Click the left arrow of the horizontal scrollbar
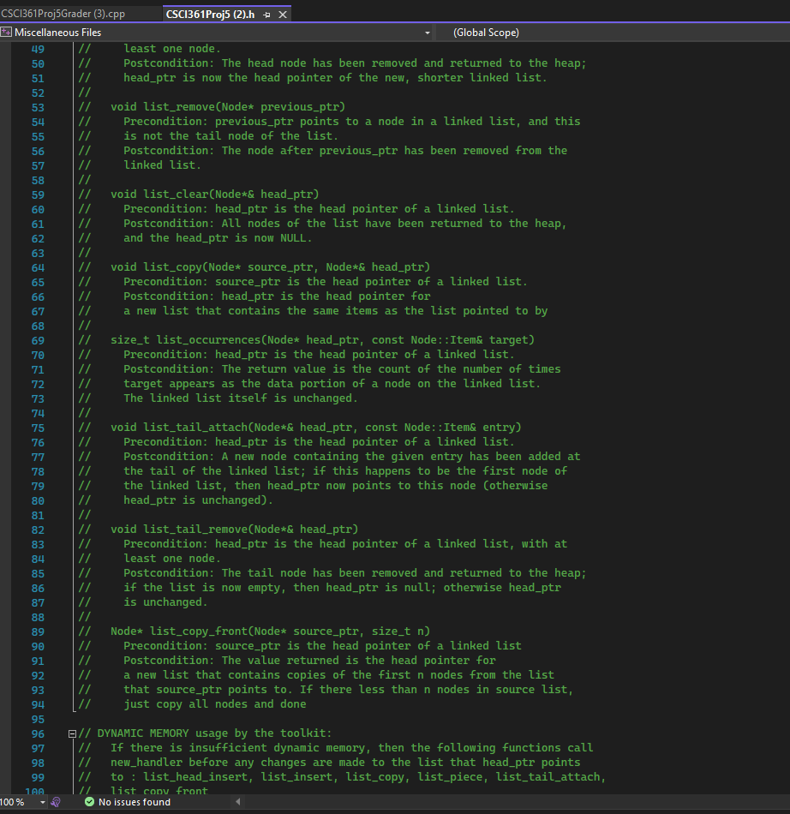Viewport: 790px width, 814px height. (x=237, y=803)
